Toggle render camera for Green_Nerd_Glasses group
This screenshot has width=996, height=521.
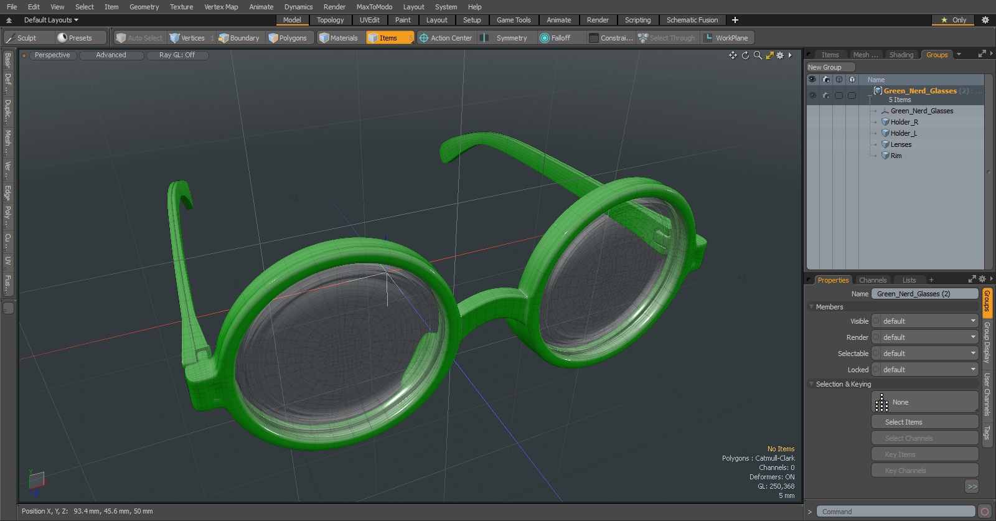(826, 95)
